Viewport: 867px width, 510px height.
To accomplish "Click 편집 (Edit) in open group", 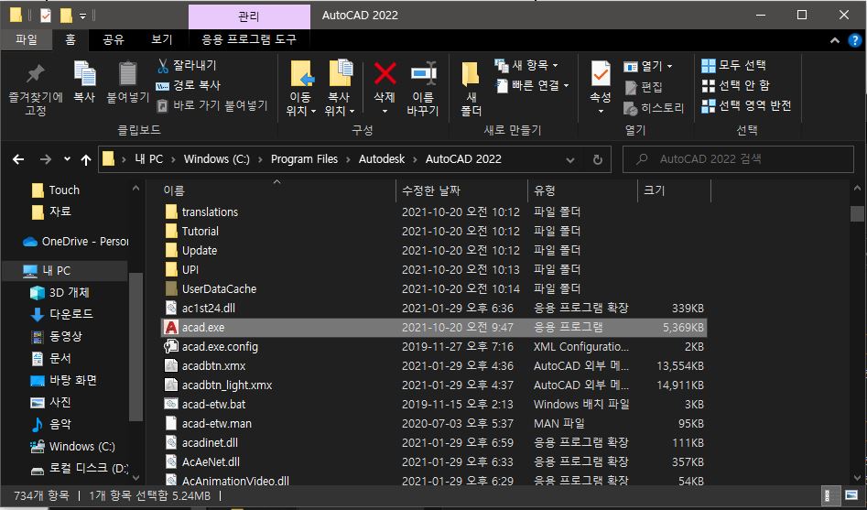I will click(644, 87).
